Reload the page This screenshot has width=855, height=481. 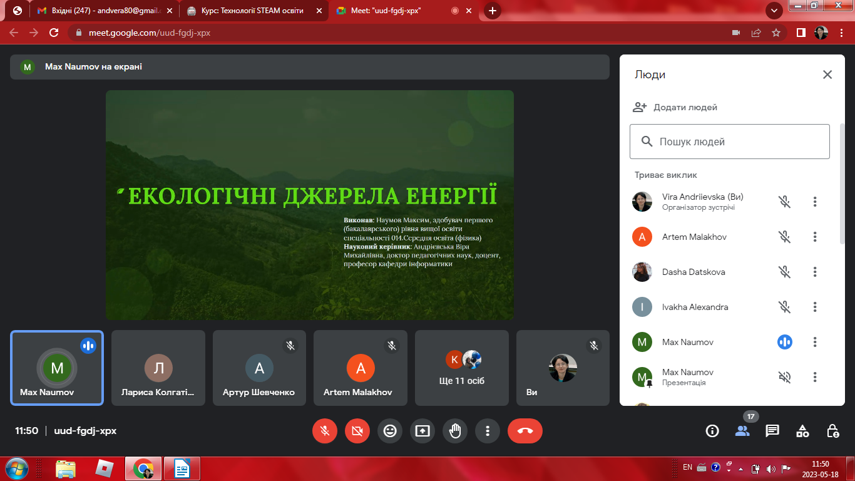(54, 33)
